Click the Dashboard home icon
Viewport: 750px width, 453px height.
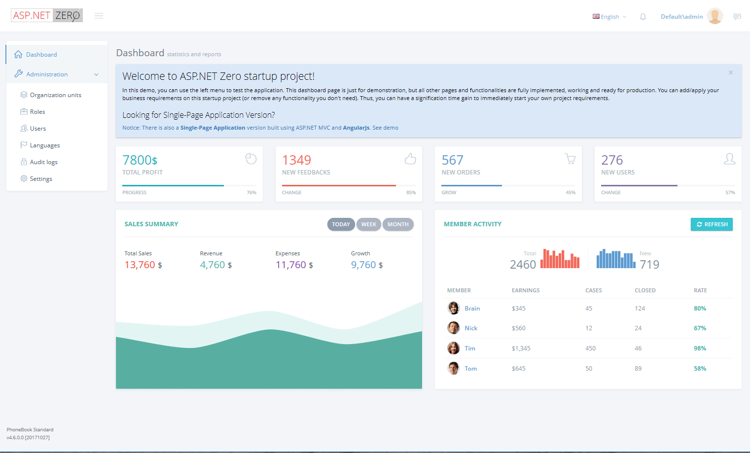tap(18, 54)
